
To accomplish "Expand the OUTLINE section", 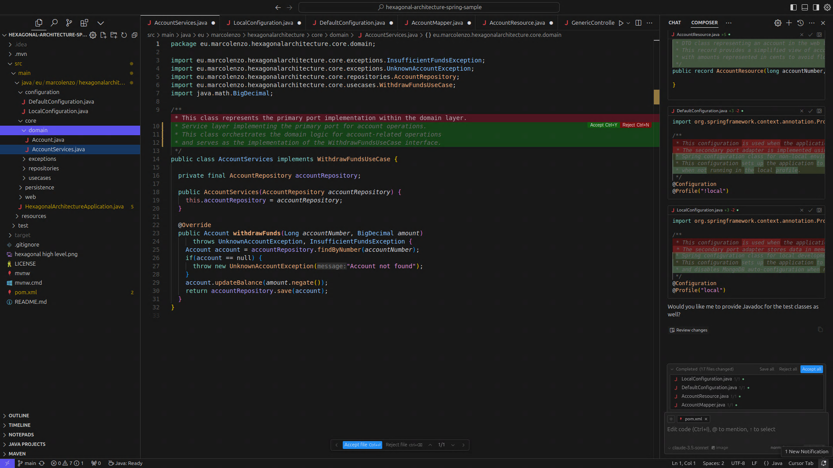I will click(19, 416).
